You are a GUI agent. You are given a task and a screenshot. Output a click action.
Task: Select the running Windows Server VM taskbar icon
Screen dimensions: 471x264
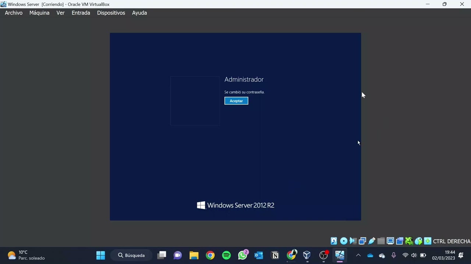[340, 255]
